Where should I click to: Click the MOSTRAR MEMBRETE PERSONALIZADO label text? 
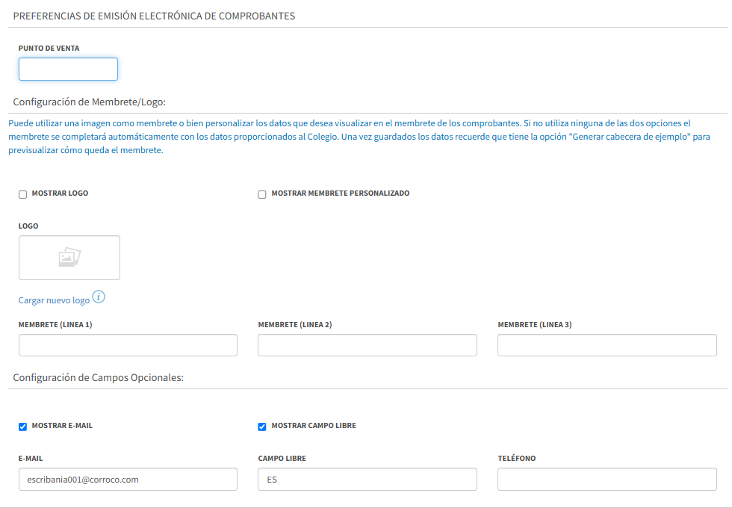click(x=341, y=193)
